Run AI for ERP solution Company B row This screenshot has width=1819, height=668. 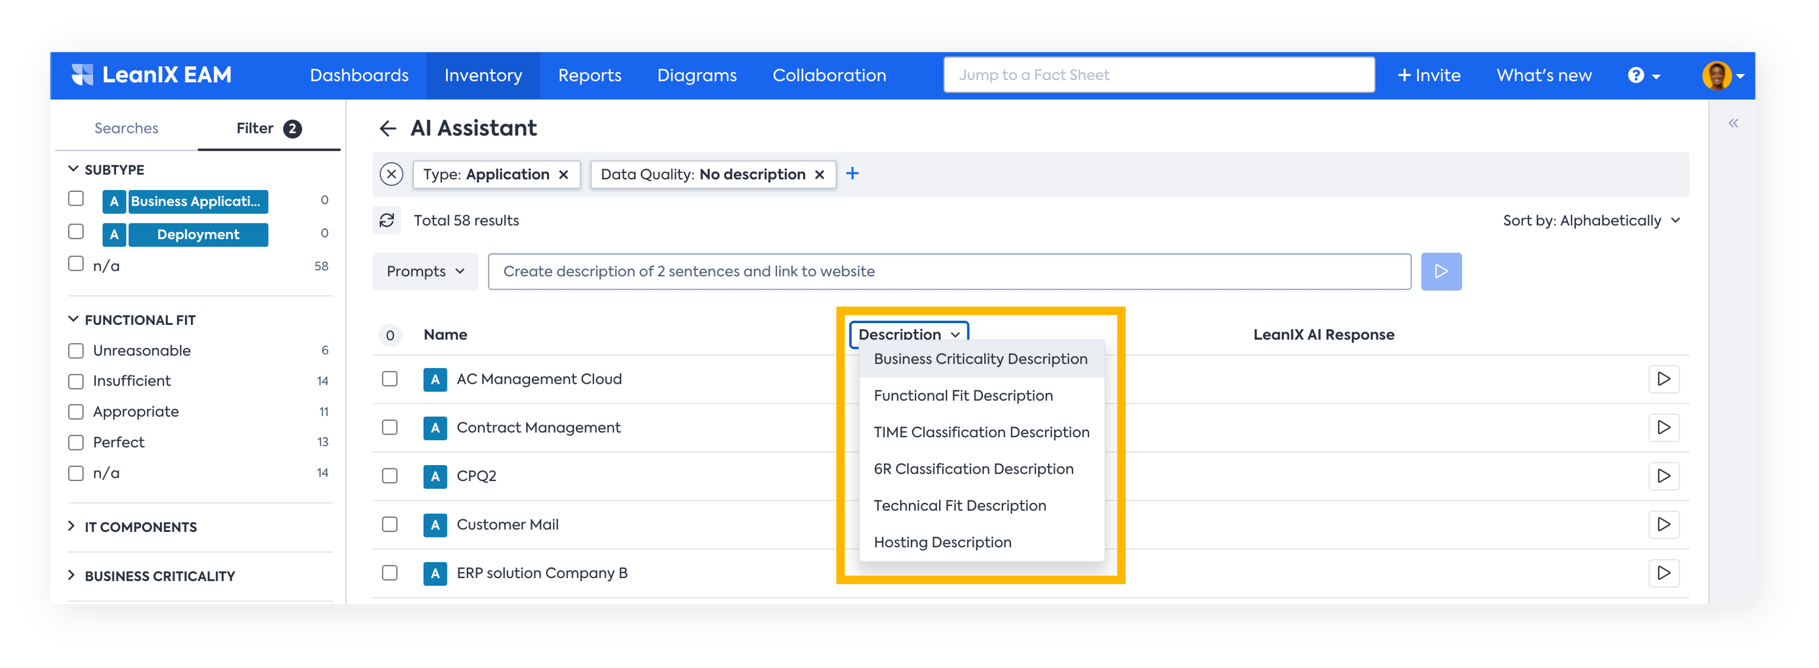(1663, 573)
